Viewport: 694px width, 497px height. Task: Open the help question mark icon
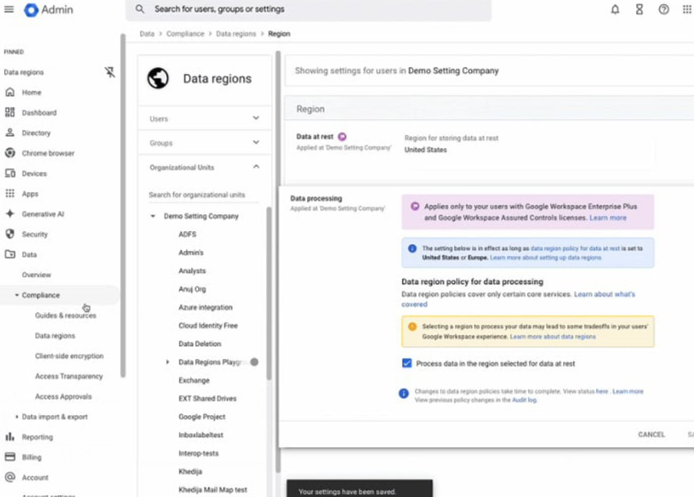pos(663,9)
